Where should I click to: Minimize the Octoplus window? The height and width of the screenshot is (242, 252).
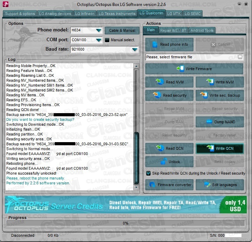point(239,4)
